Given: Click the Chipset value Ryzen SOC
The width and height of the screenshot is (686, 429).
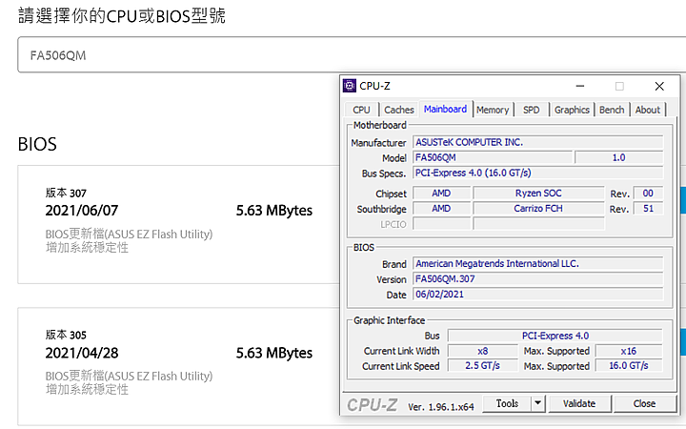Looking at the screenshot, I should point(538,193).
